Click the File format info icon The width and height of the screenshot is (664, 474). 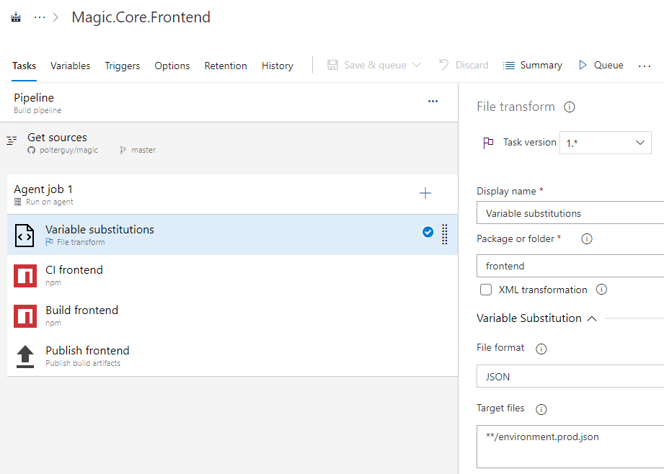click(x=541, y=349)
